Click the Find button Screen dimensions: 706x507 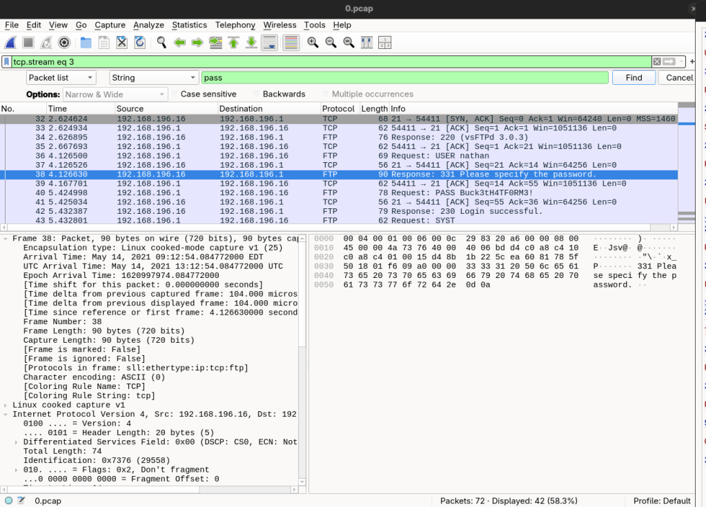click(x=634, y=78)
